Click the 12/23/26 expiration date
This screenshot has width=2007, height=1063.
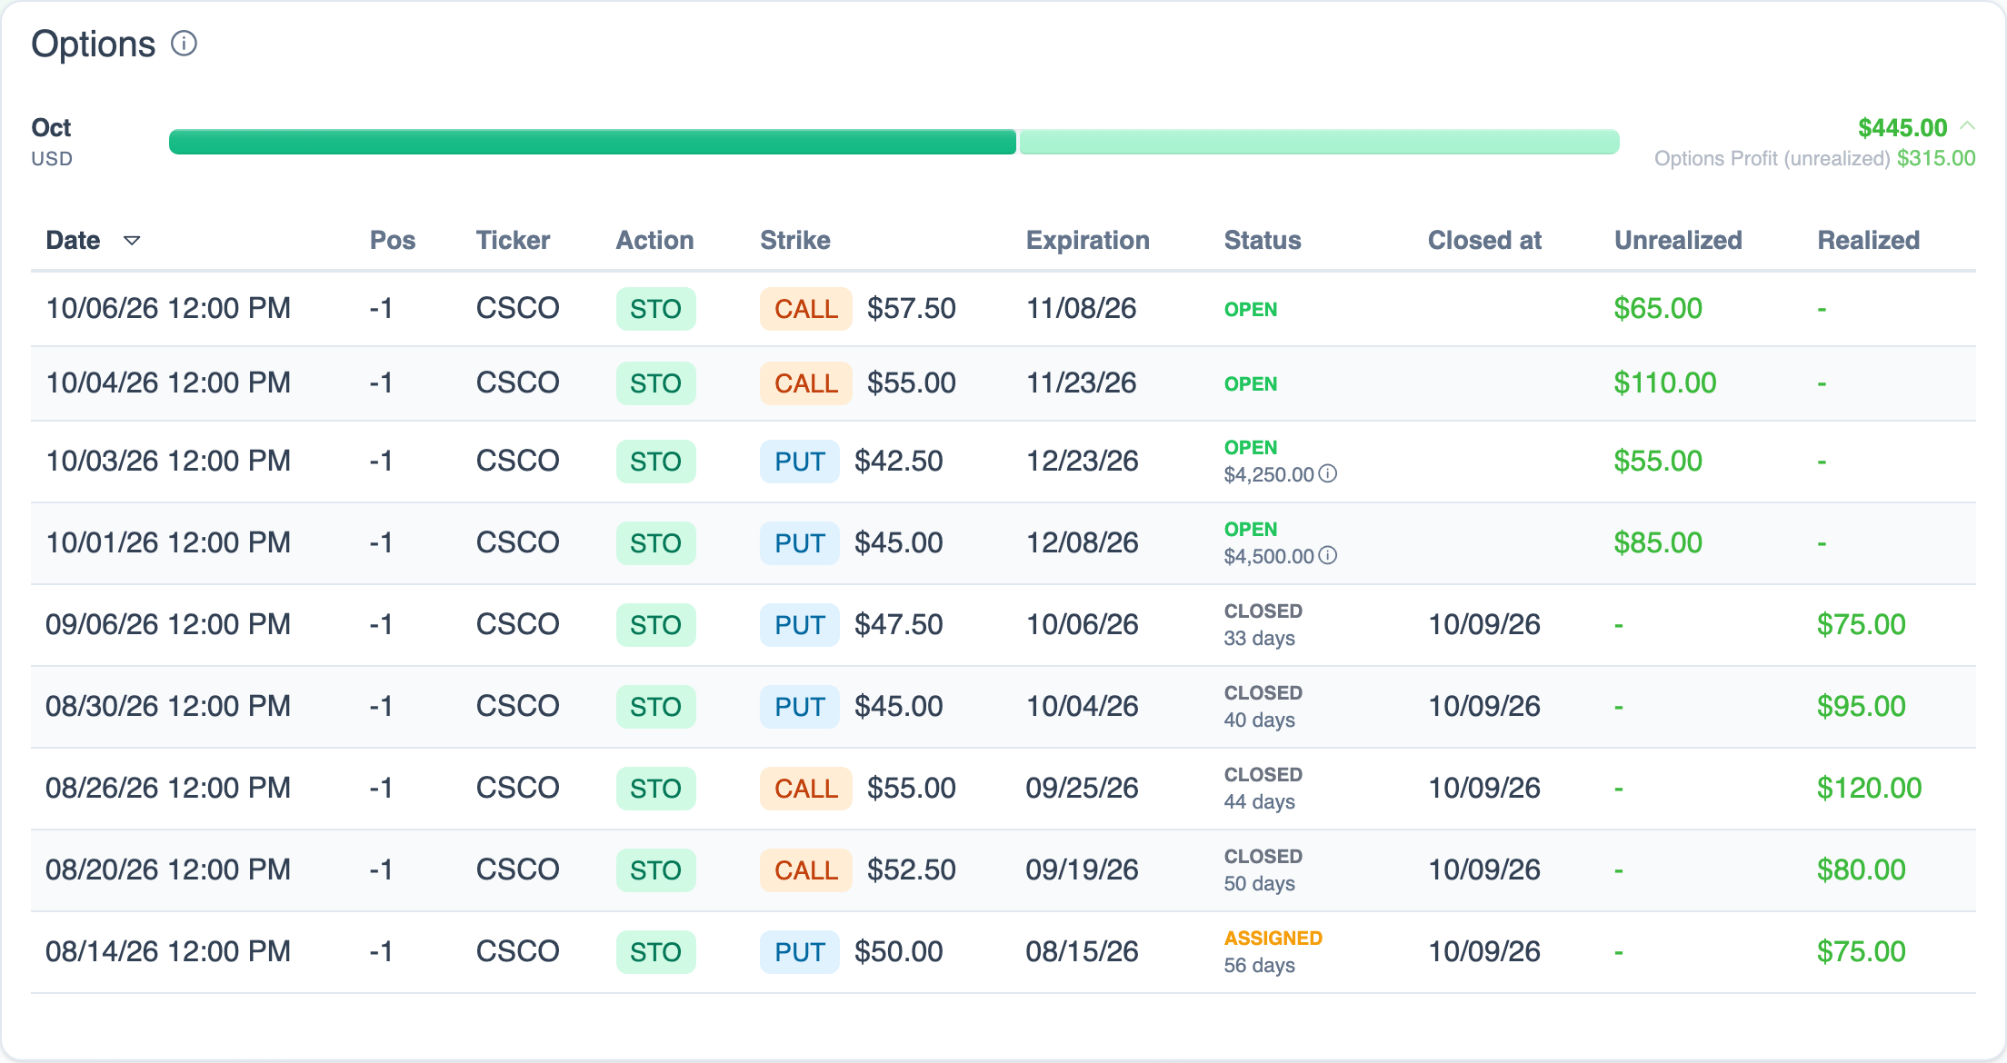[1082, 461]
